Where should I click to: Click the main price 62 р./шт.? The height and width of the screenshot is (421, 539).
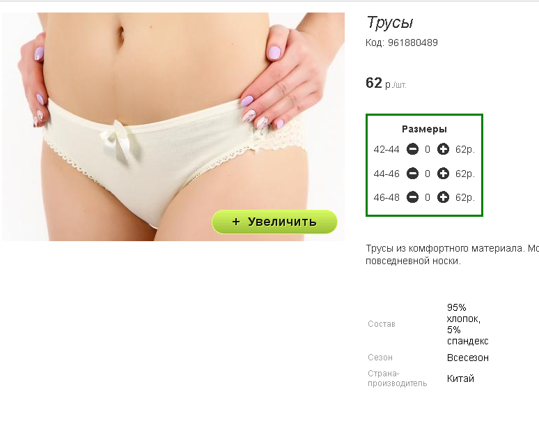(x=386, y=83)
